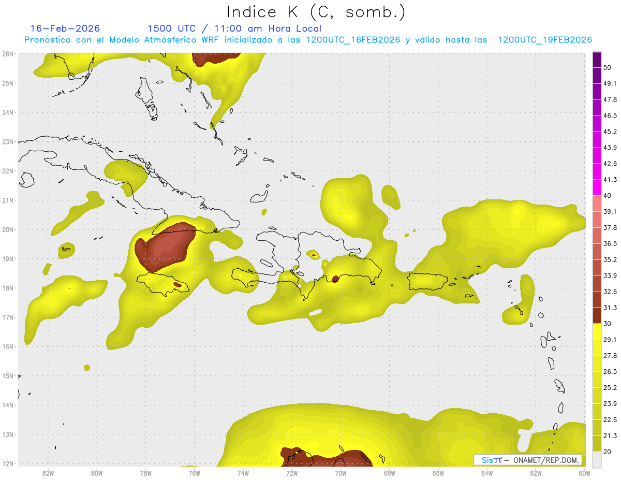Viewport: 621px width, 480px height.
Task: Click the latitude label '17N'
Action: click(8, 317)
